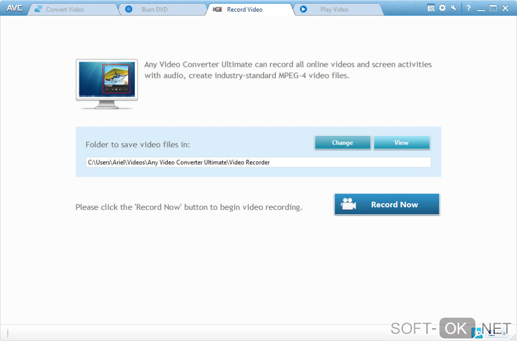Open help via the question mark icon
Screen dimensions: 517x341
468,8
